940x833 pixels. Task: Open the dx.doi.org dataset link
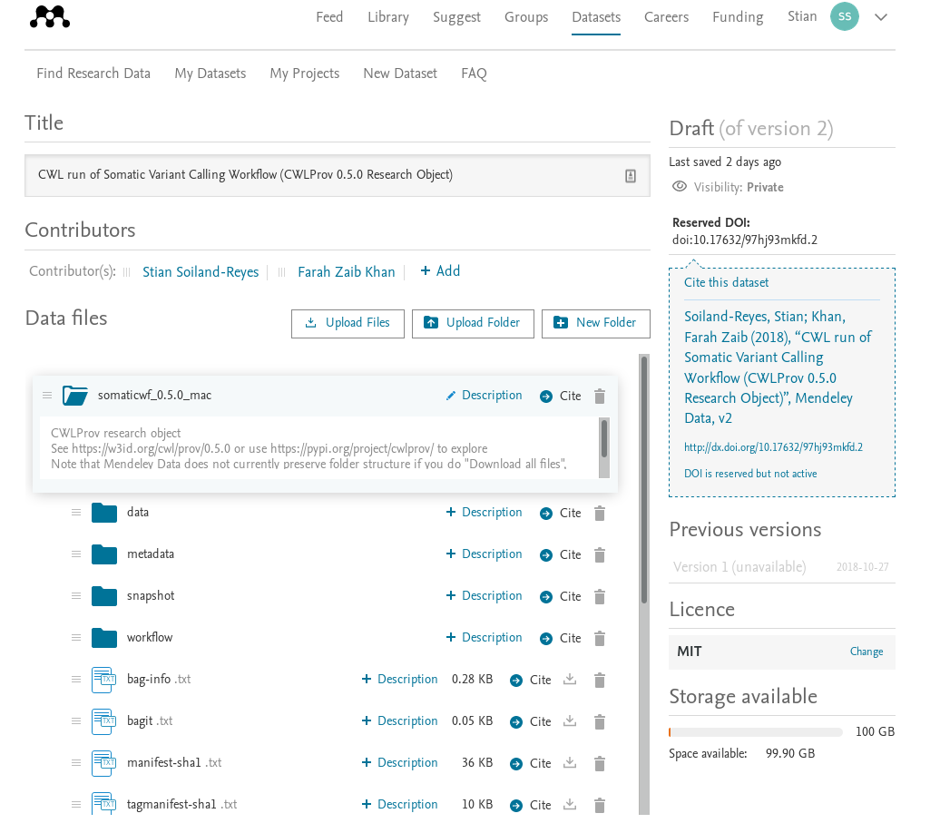pos(773,446)
